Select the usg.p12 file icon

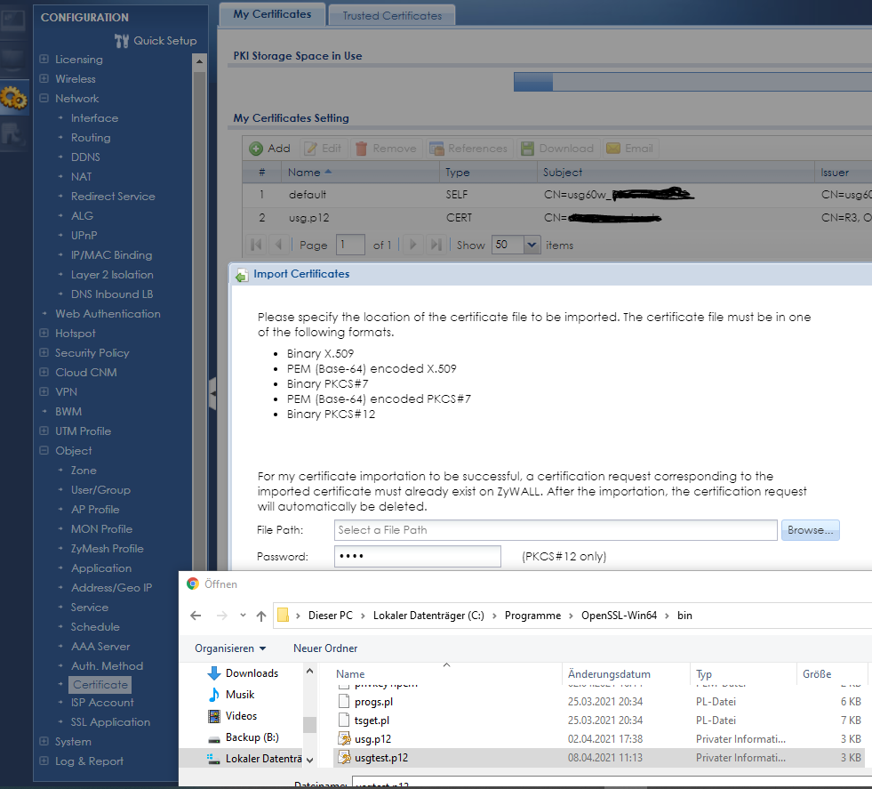pyautogui.click(x=347, y=738)
